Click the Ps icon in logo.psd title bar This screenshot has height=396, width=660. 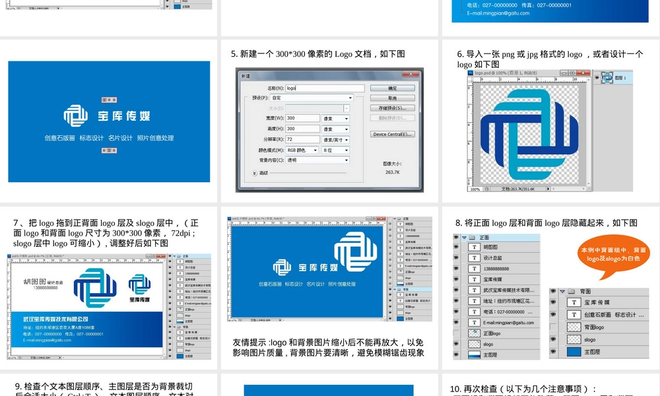point(471,73)
